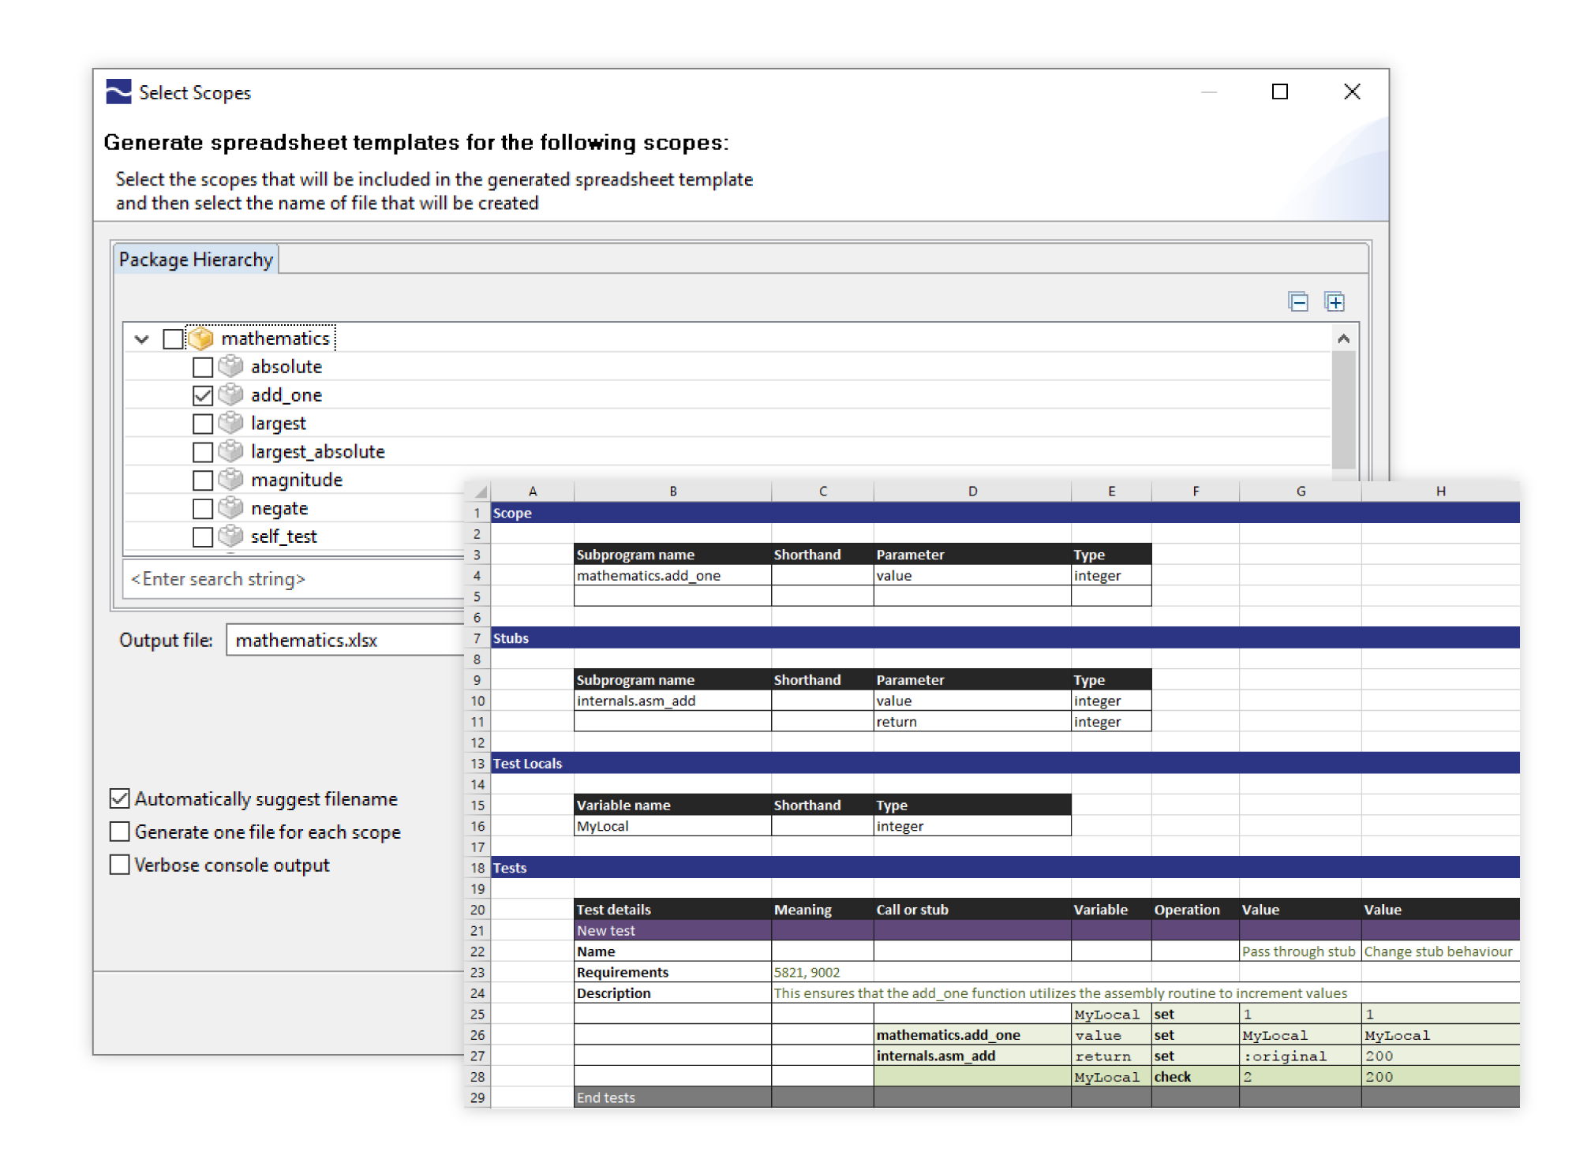This screenshot has height=1155, width=1591.
Task: Click the add_one subprogram icon
Action: (x=230, y=394)
